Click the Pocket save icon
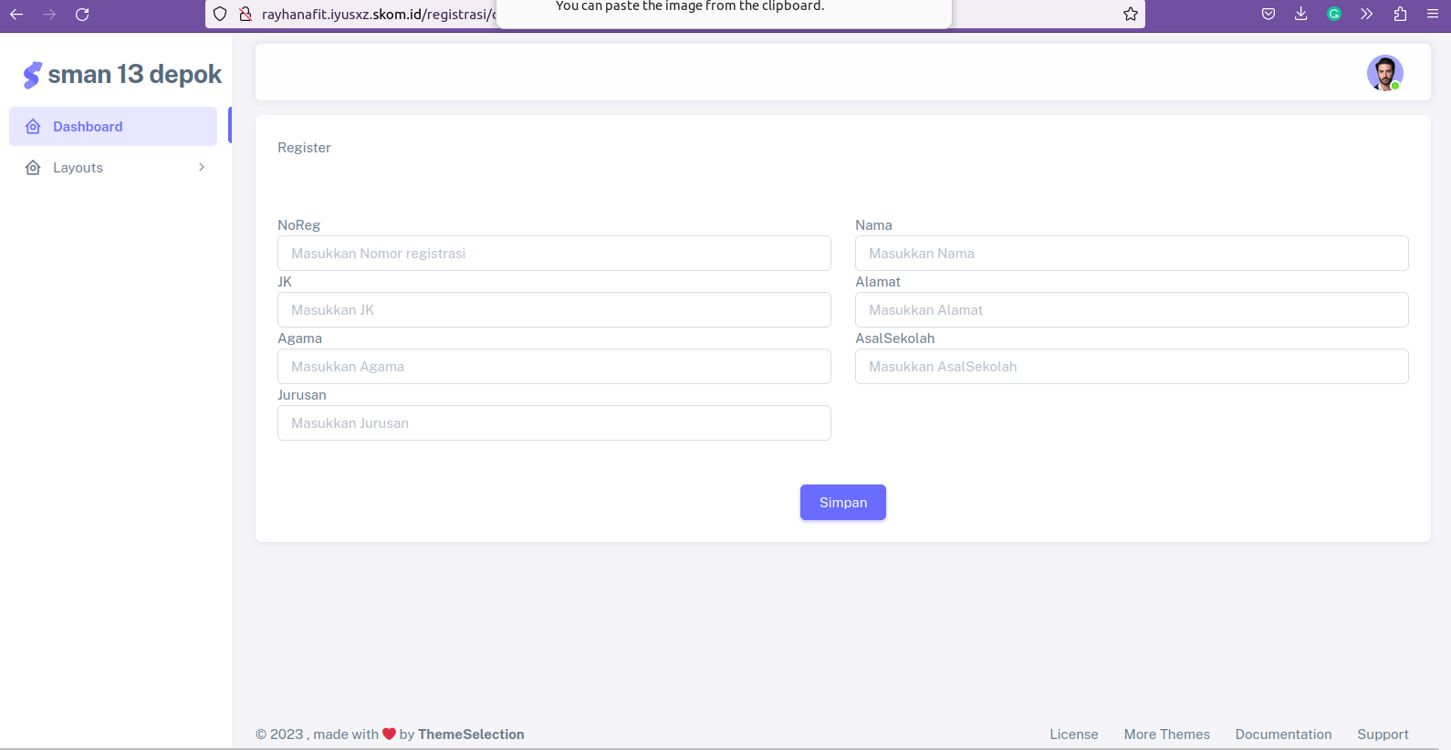Screen dimensions: 1451x750 point(1268,14)
